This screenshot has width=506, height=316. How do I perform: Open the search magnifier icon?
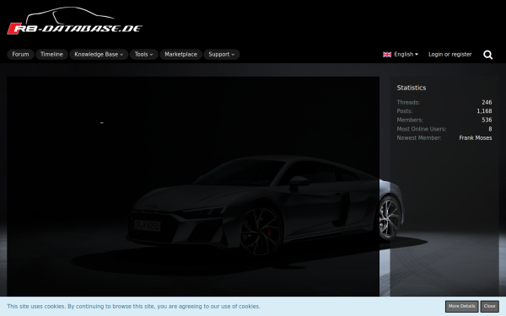click(487, 55)
